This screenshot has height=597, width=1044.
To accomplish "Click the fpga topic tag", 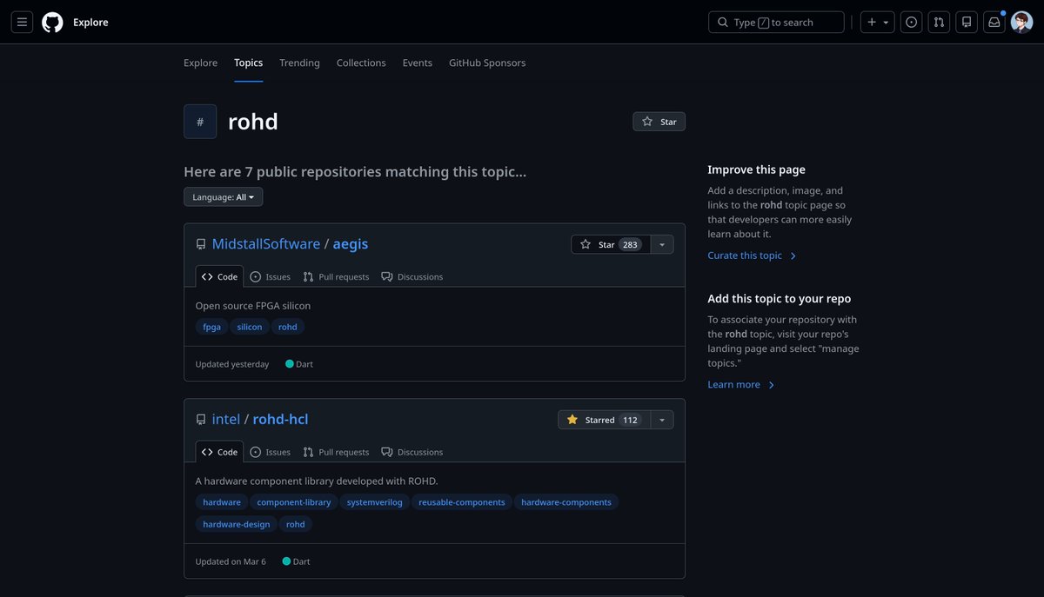I will tap(211, 327).
